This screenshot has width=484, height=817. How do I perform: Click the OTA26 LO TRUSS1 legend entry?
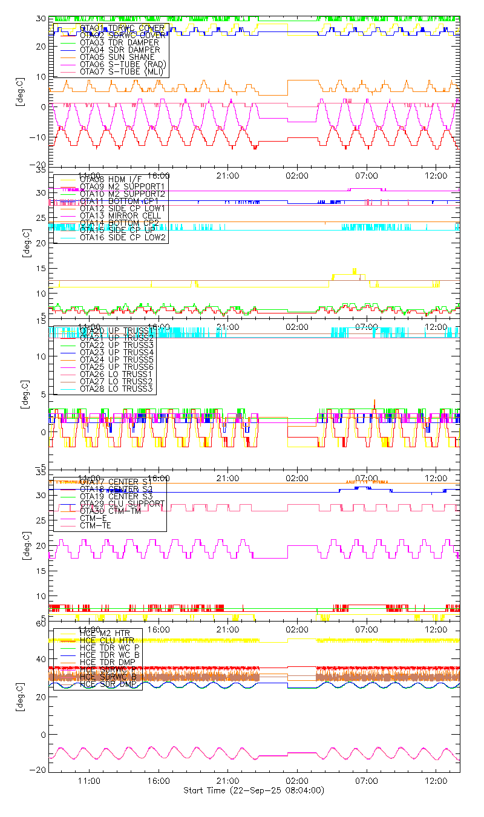pos(117,375)
